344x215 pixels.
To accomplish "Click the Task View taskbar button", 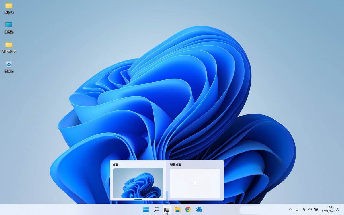I will [167, 210].
